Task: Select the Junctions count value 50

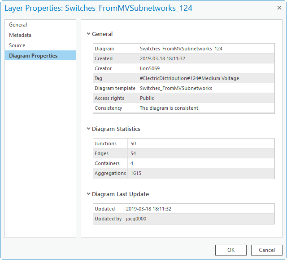Action: pos(133,143)
